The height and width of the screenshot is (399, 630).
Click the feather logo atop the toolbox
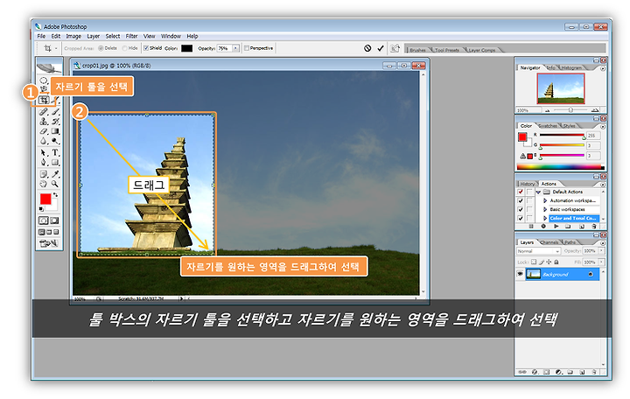[49, 67]
